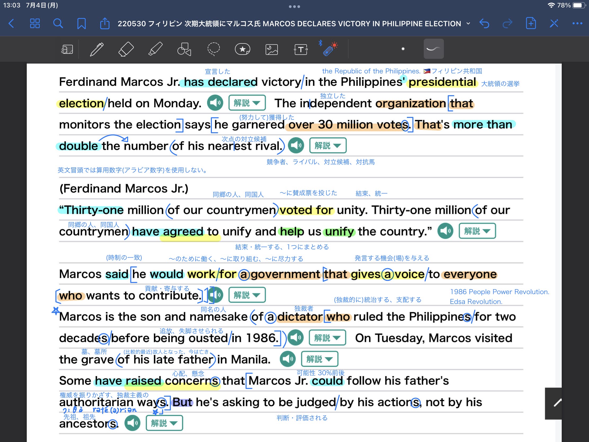Select the Image insert tool
The height and width of the screenshot is (442, 589).
pos(272,50)
